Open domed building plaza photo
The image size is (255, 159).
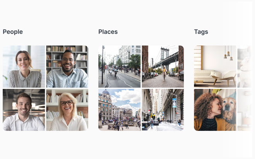(119, 110)
